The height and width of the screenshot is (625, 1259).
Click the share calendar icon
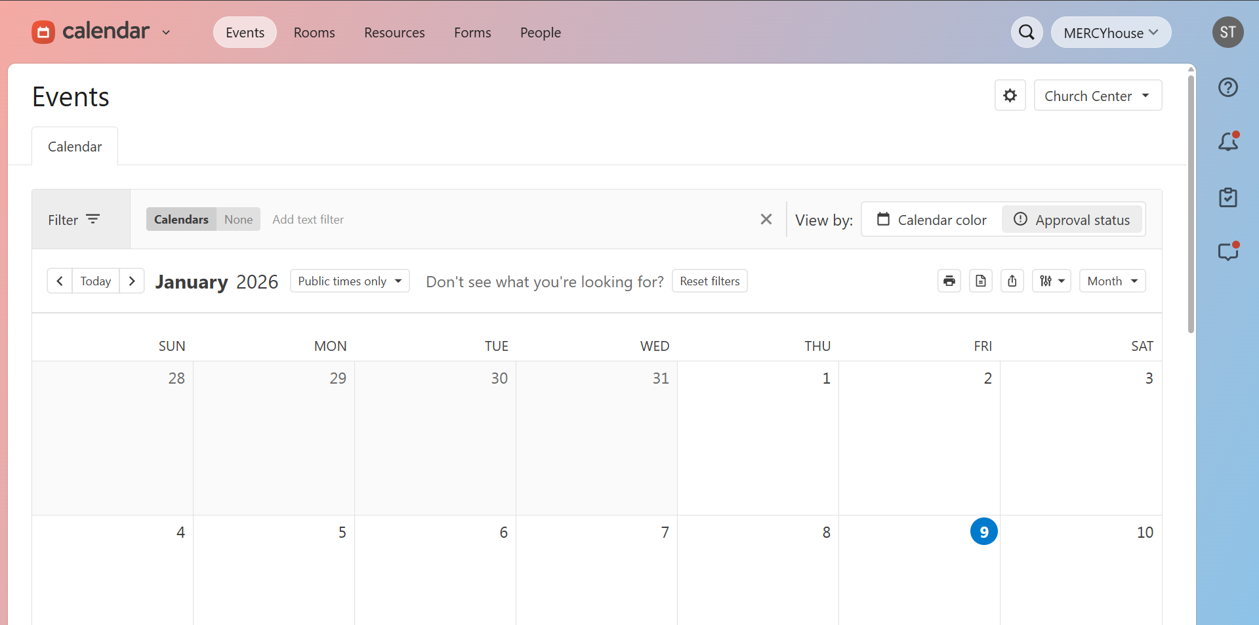pos(1012,281)
